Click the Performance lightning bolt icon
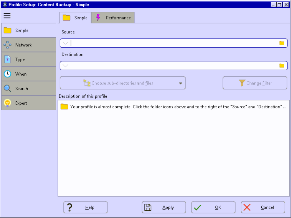291x218 pixels. point(98,18)
